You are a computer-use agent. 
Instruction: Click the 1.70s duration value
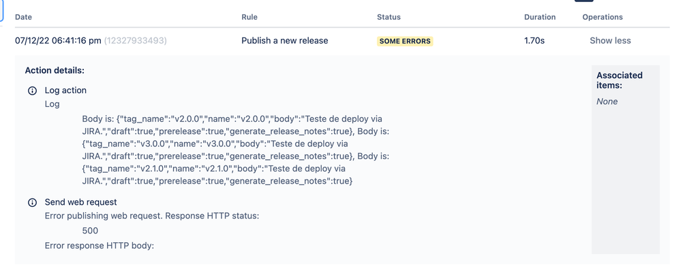[534, 41]
